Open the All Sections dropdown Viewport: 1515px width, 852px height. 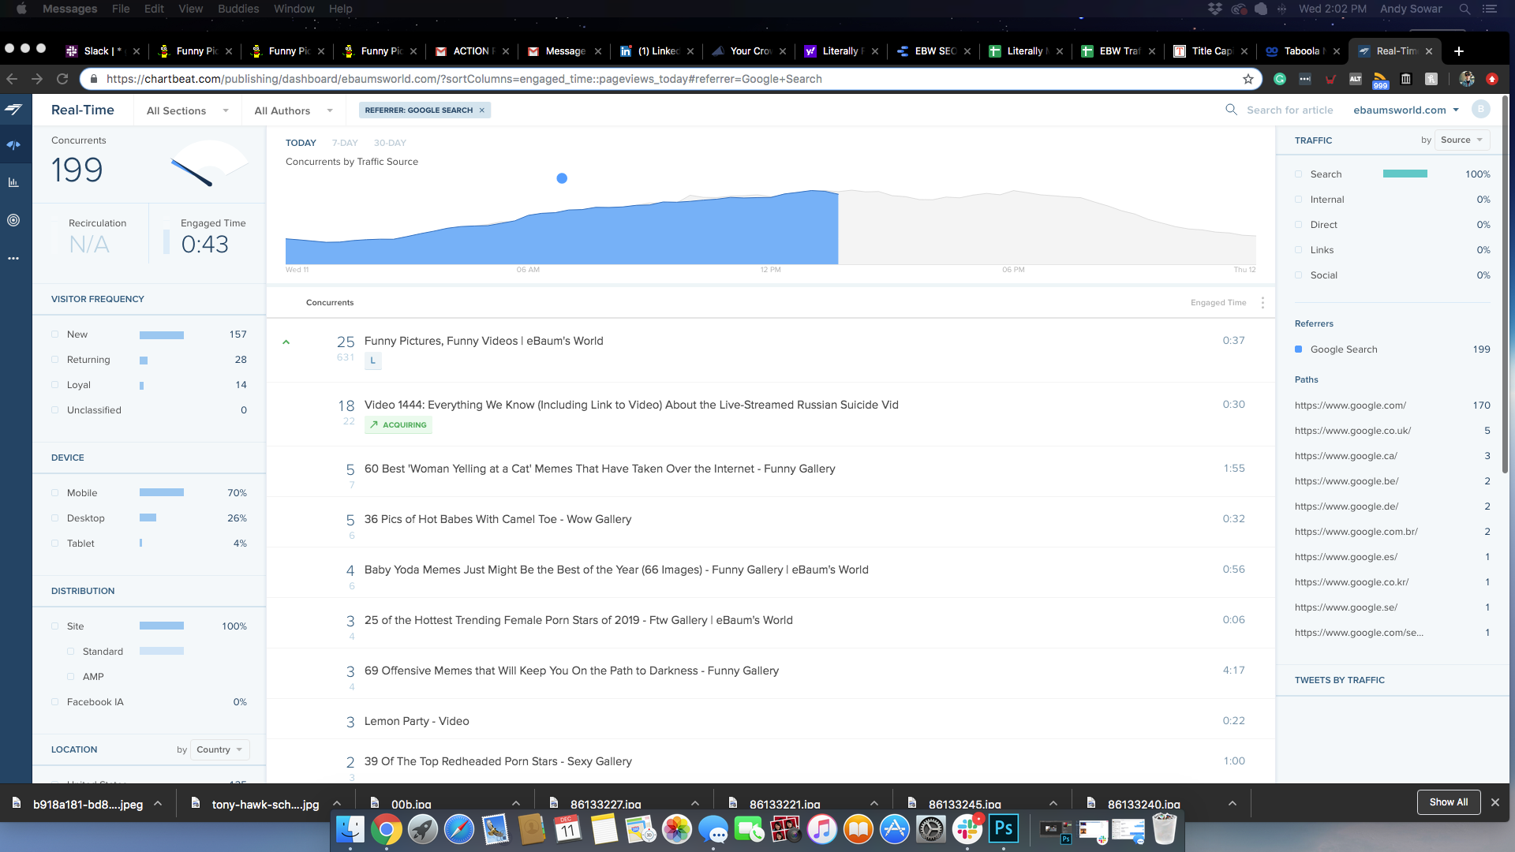click(188, 110)
